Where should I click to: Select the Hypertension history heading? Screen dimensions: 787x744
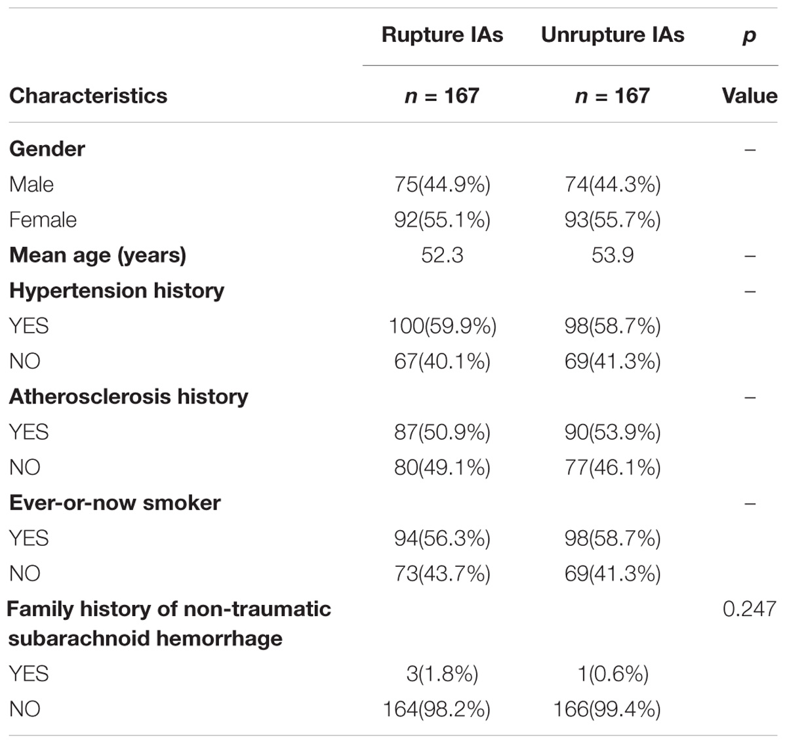[117, 291]
